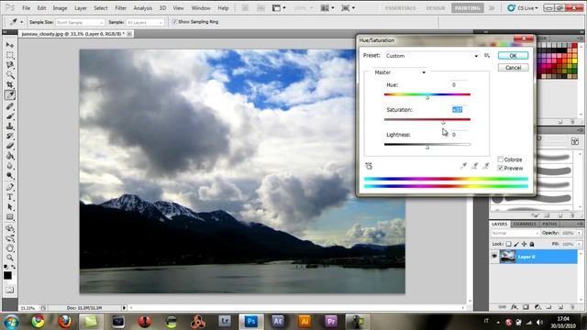
Task: Click the on-image adjustment hand tool
Action: 369,166
